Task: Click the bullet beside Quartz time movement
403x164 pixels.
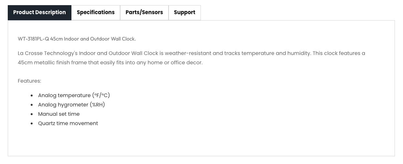Action: pos(32,123)
